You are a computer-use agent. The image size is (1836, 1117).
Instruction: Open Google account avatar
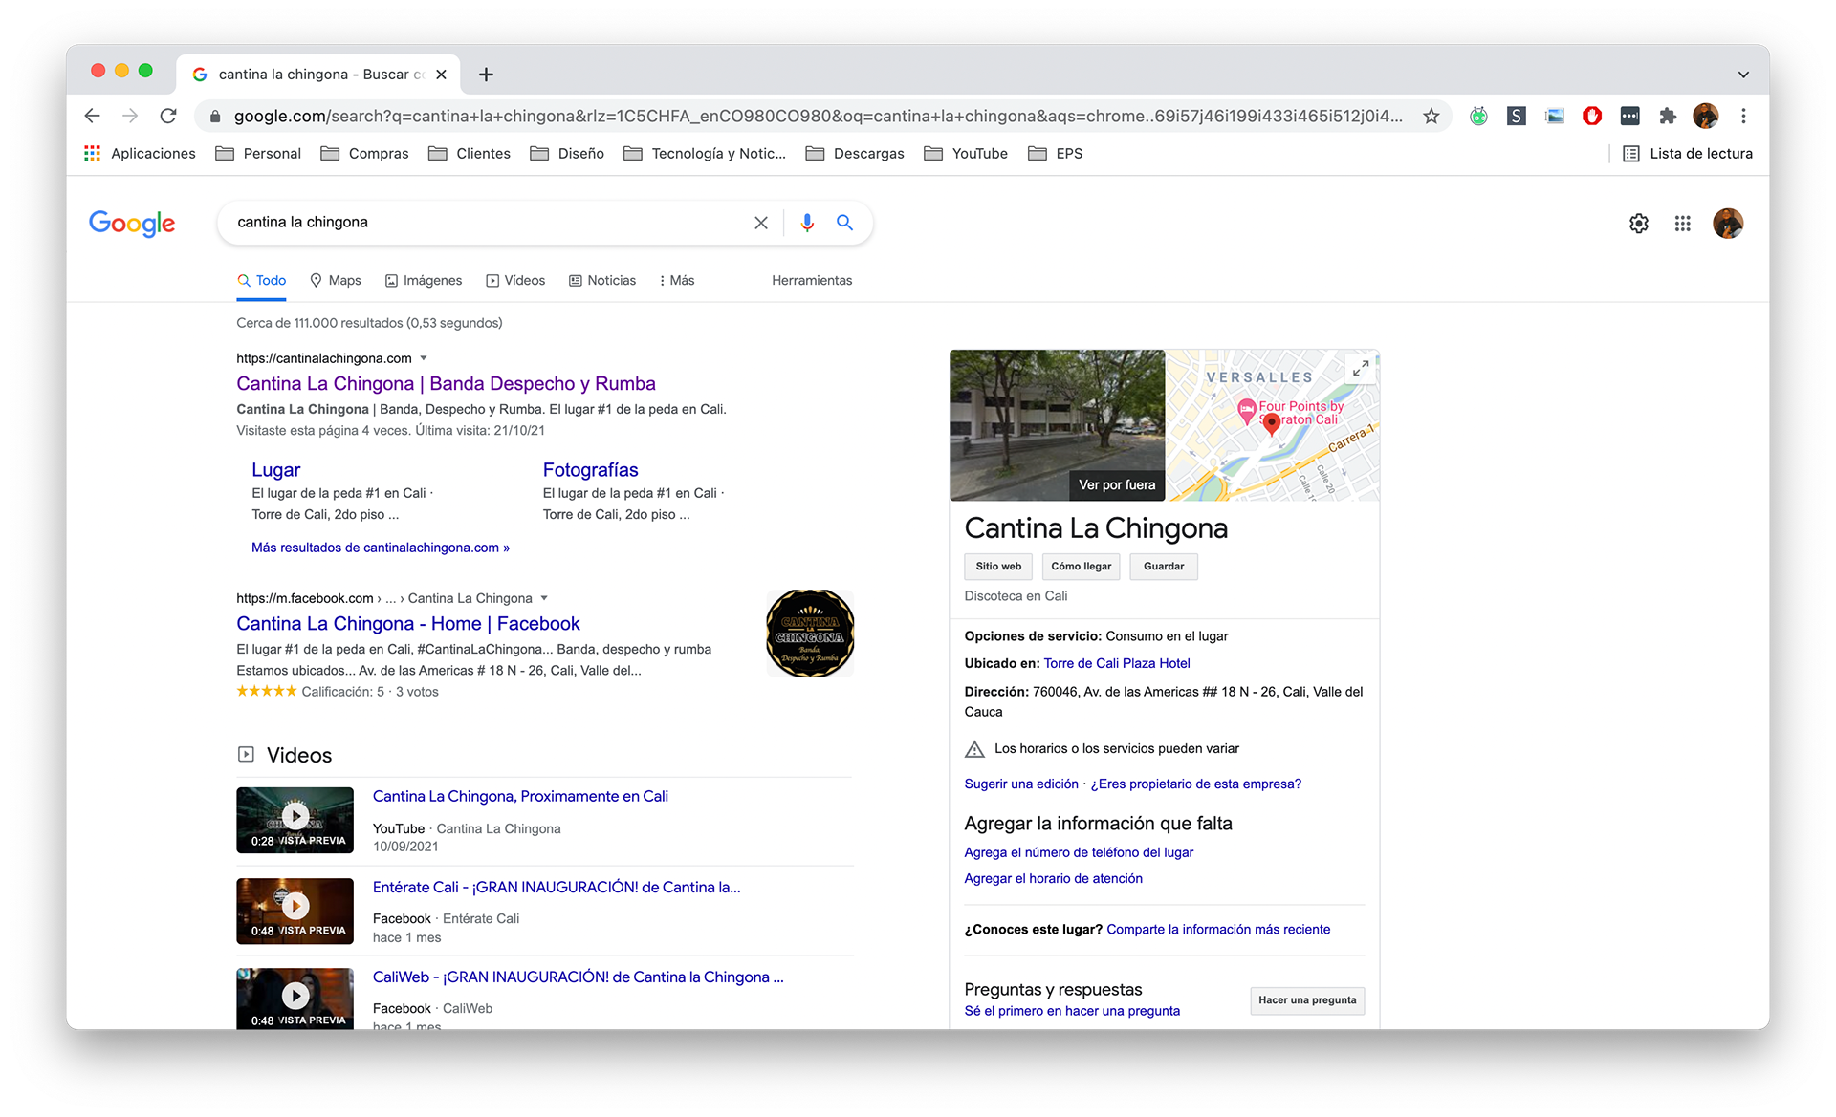point(1727,224)
